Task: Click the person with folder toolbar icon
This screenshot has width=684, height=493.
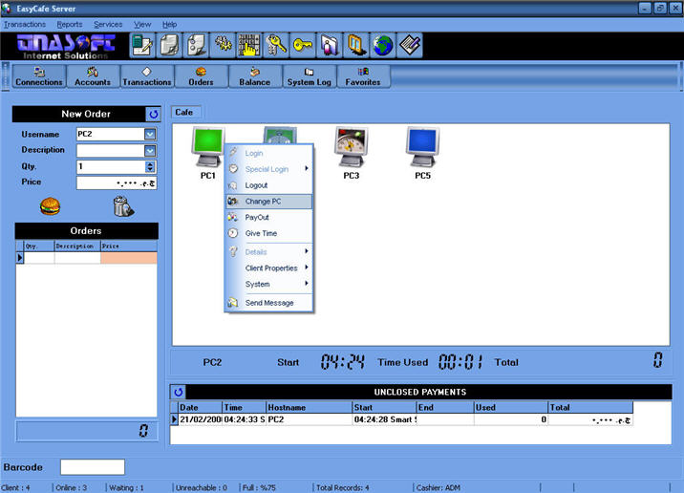Action: pyautogui.click(x=329, y=45)
